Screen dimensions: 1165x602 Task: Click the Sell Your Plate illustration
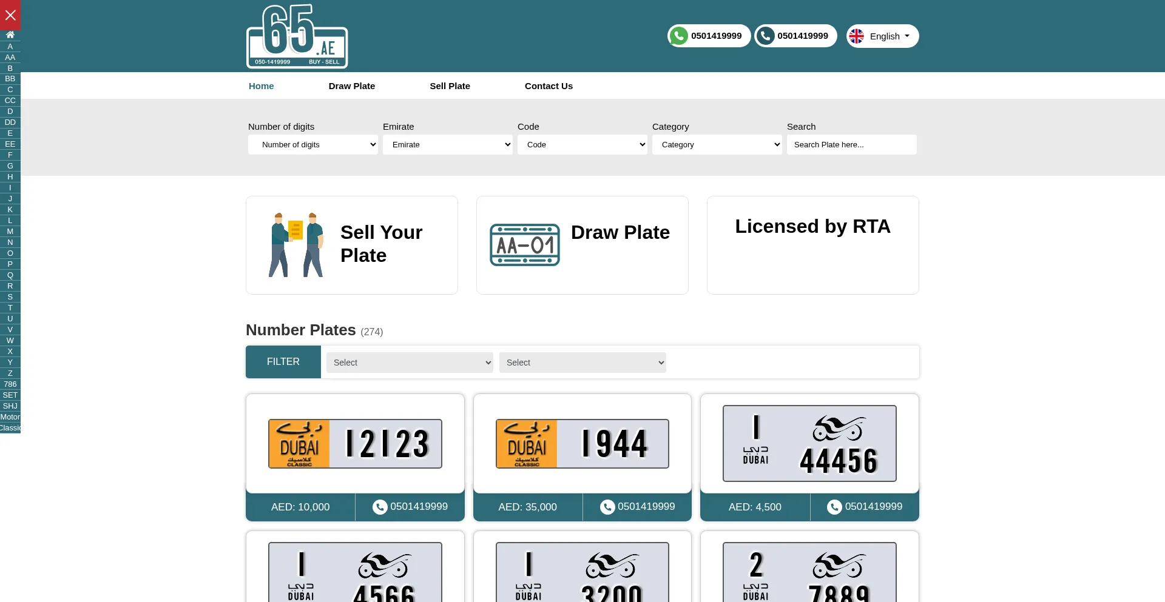pyautogui.click(x=296, y=245)
